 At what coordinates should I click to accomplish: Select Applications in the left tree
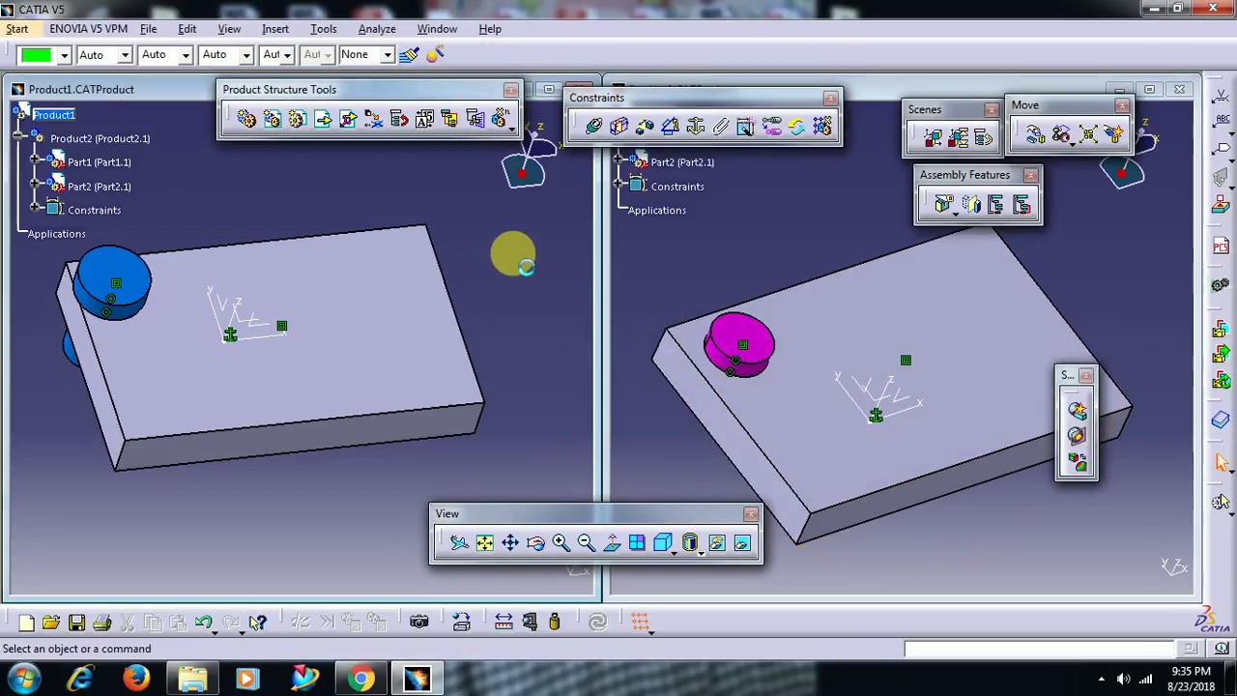pyautogui.click(x=57, y=234)
